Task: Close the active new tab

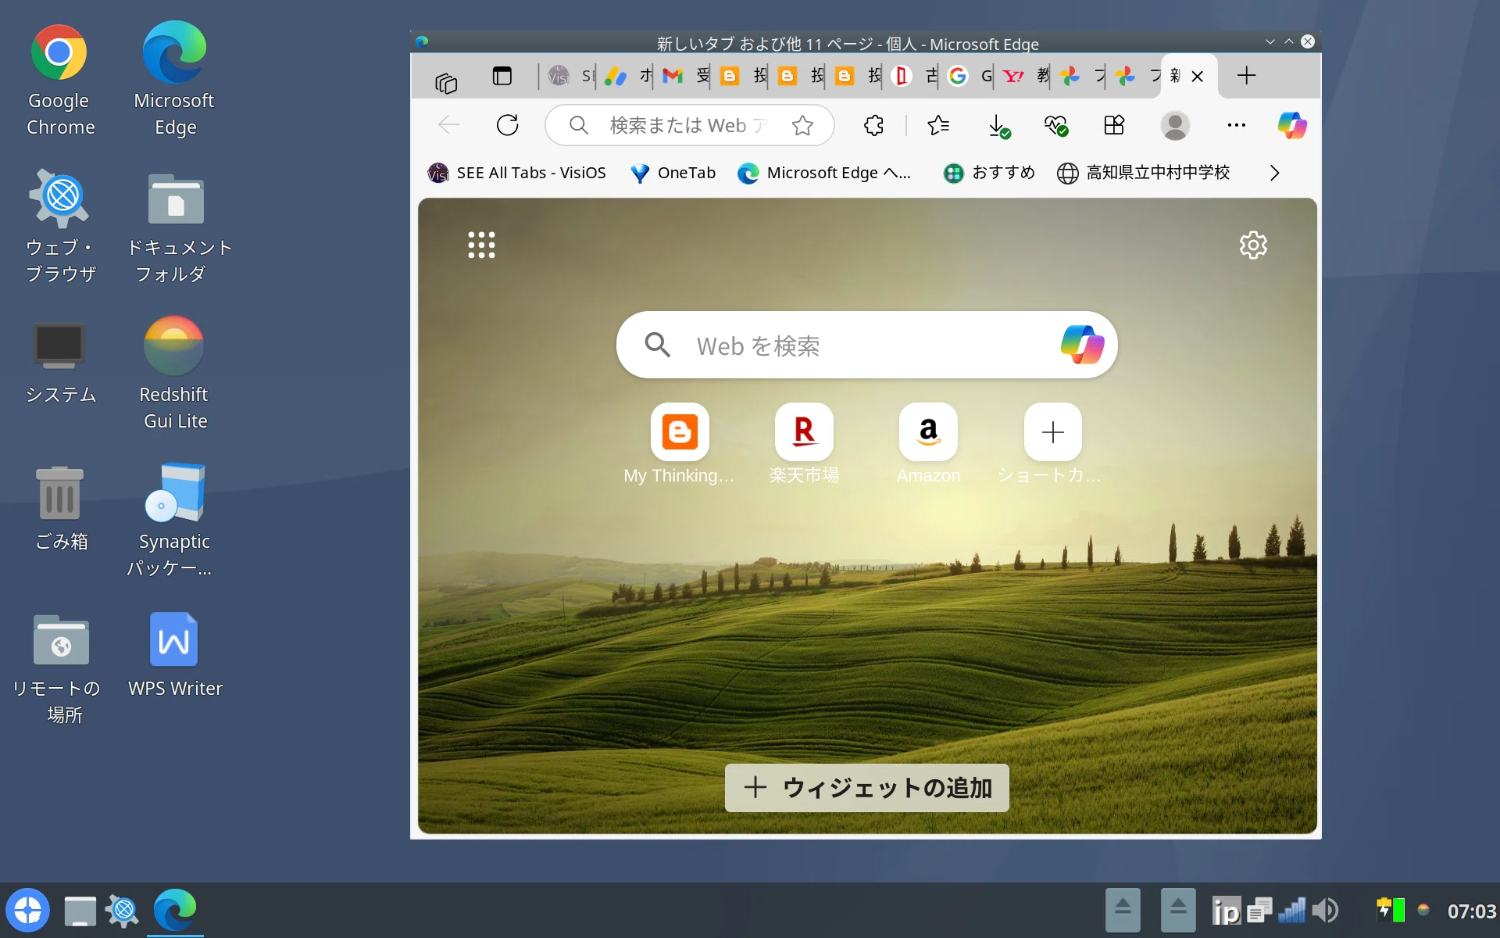Action: click(x=1197, y=77)
